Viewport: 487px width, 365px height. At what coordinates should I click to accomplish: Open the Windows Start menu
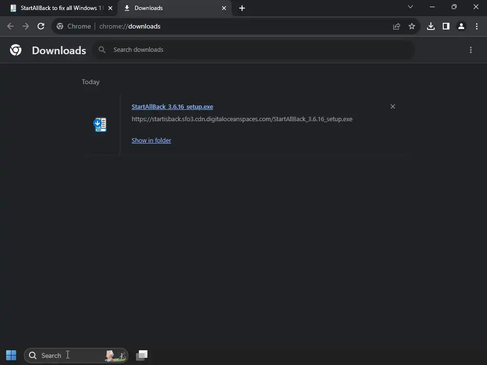coord(11,355)
